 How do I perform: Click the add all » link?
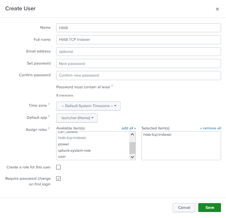(x=129, y=128)
